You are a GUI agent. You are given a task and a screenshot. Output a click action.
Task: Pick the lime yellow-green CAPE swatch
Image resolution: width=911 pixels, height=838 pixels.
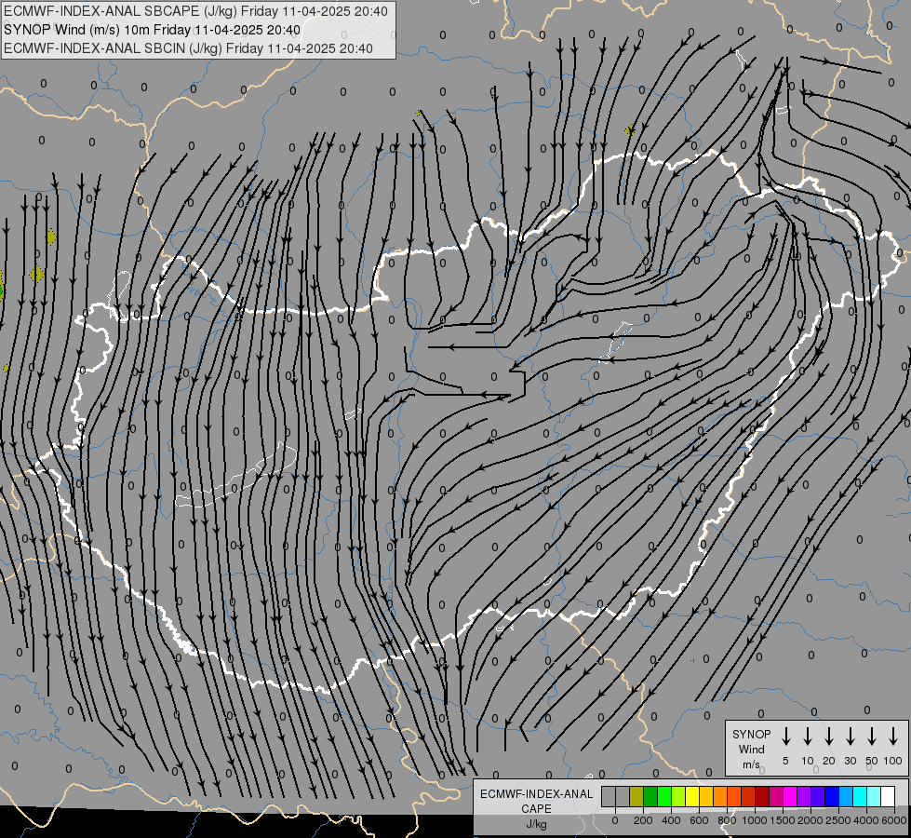pos(678,796)
